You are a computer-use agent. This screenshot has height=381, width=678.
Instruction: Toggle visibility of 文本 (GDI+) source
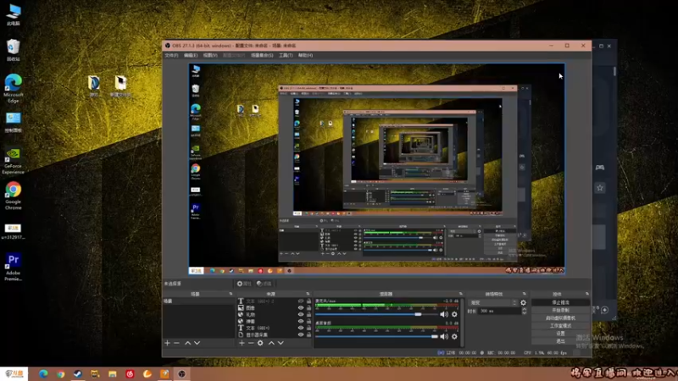click(301, 328)
